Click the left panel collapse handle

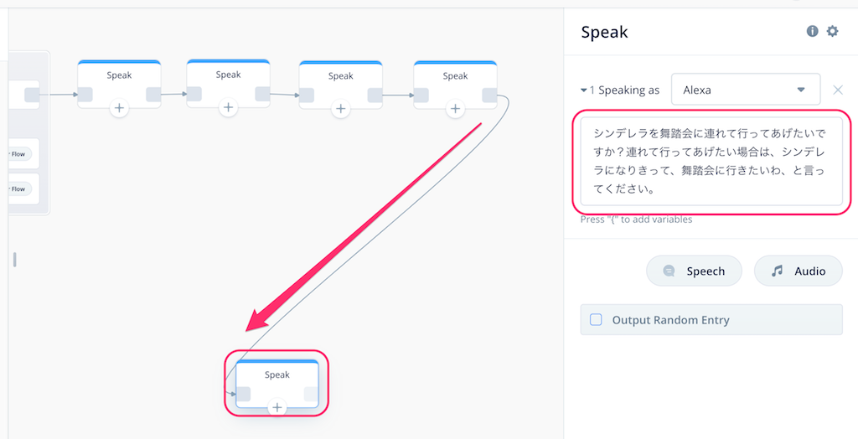pos(14,260)
